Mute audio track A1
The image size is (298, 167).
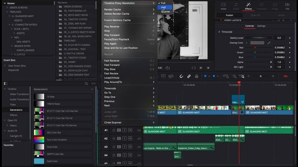[x=130, y=130]
